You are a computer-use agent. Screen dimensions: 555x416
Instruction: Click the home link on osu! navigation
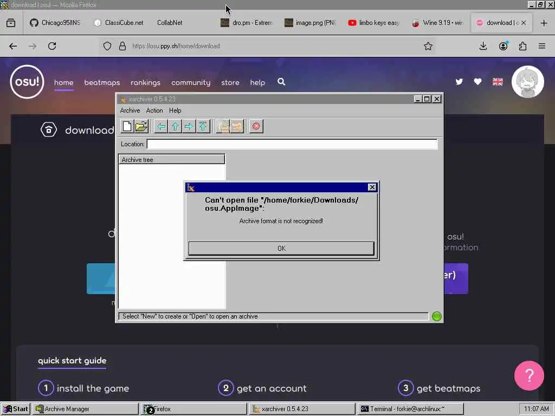point(64,82)
